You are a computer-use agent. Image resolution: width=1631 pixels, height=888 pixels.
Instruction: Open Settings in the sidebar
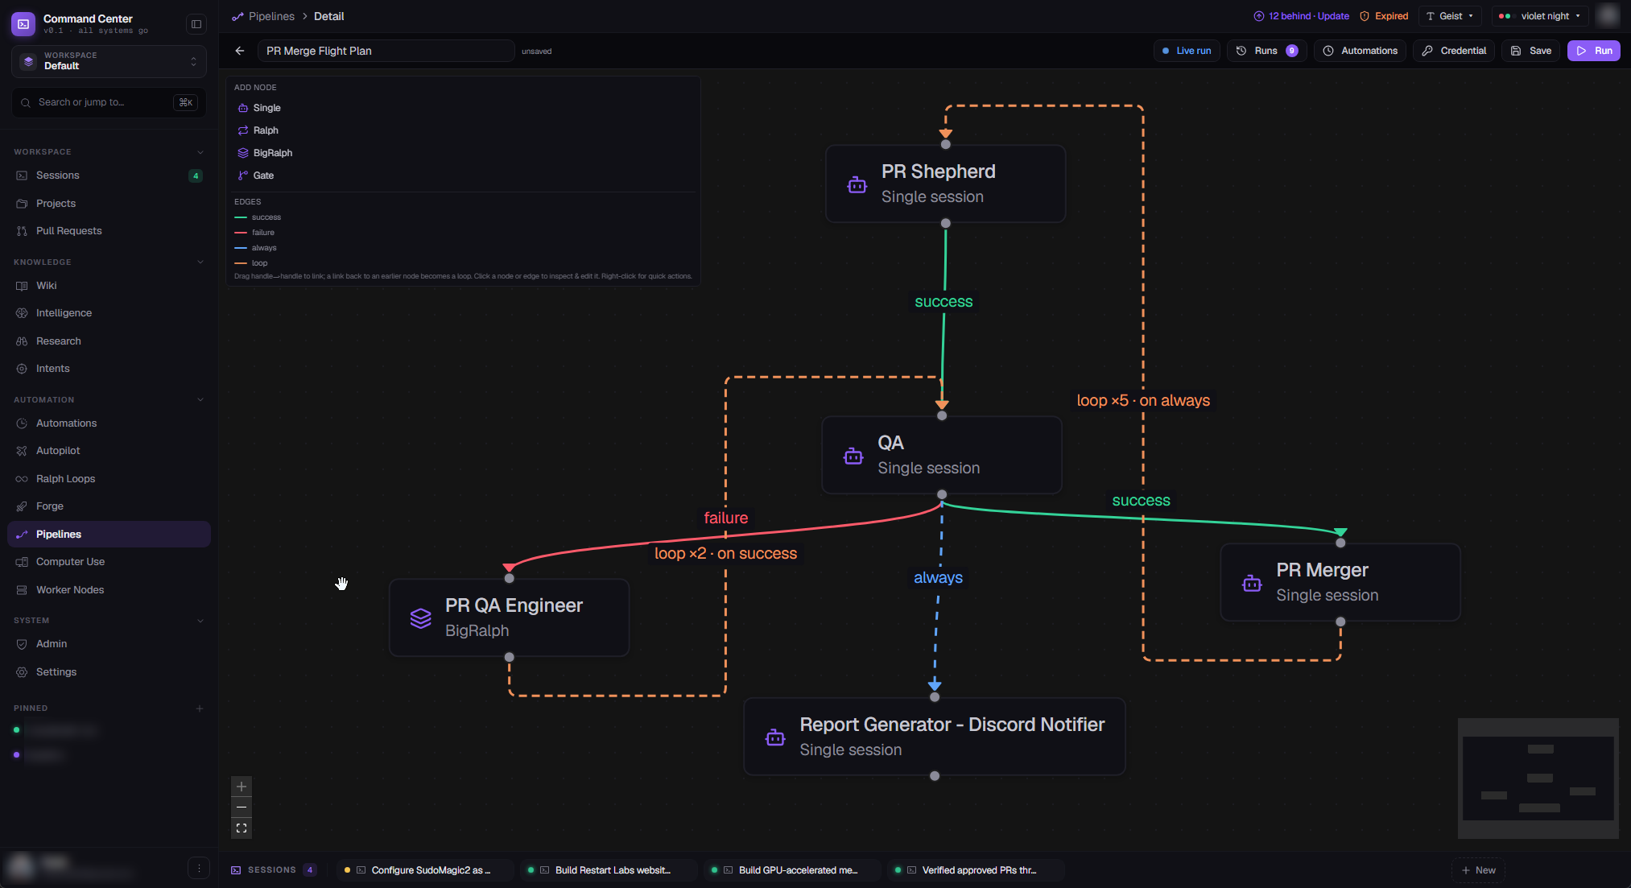pos(109,672)
